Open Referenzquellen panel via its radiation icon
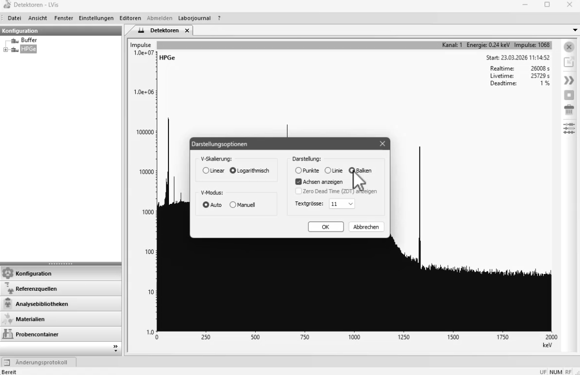This screenshot has width=580, height=375. click(9, 289)
